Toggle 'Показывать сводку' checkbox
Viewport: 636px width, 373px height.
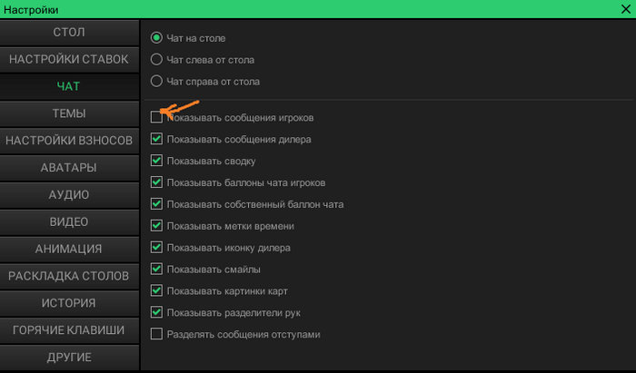click(156, 162)
